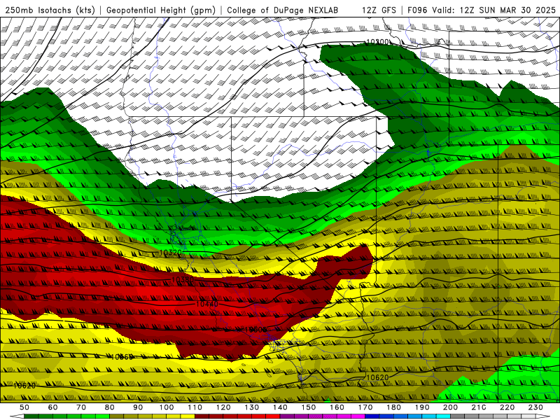Screen dimensions: 560x420
Task: Click the legend value 230
Action: pyautogui.click(x=535, y=407)
